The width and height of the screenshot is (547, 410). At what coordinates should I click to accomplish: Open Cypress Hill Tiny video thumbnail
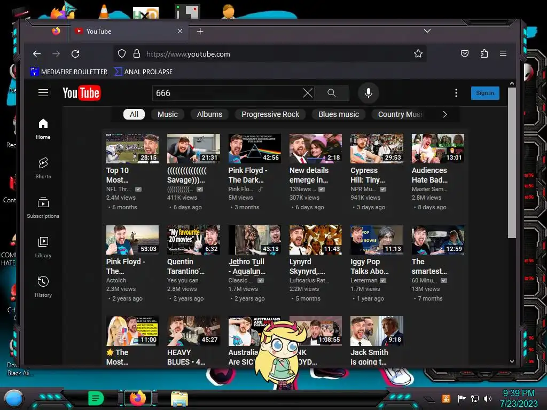pos(377,148)
